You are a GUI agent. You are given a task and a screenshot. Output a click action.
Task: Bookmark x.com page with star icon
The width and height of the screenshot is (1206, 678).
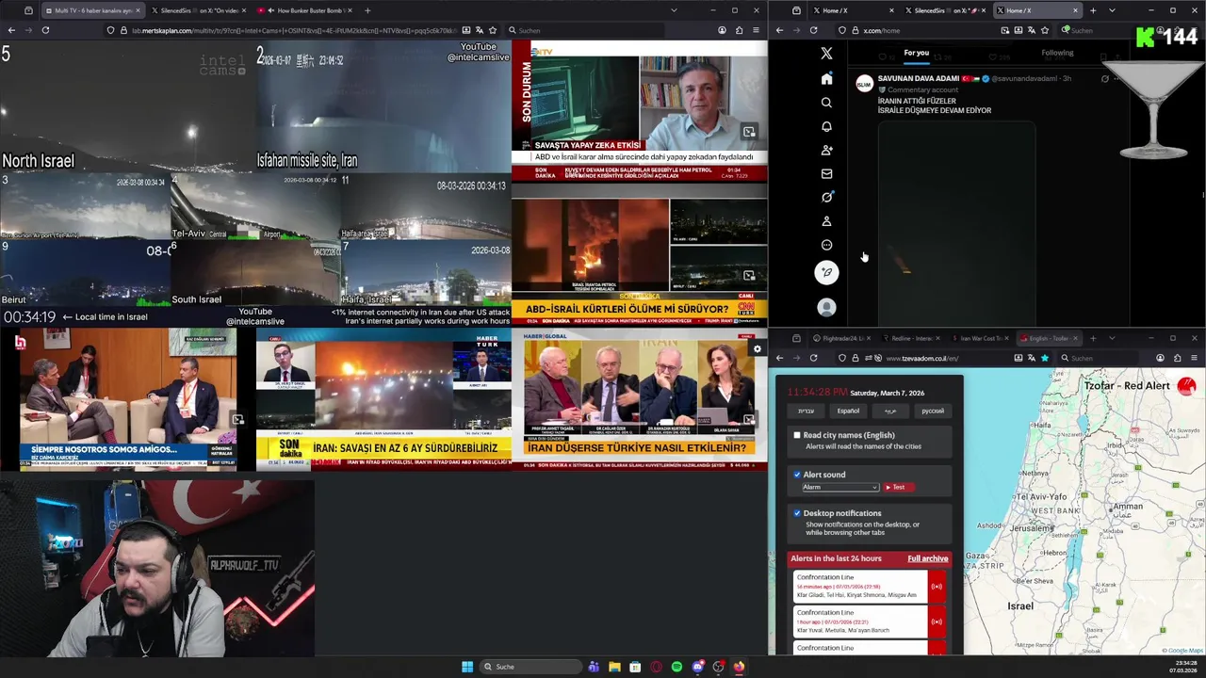point(1045,30)
